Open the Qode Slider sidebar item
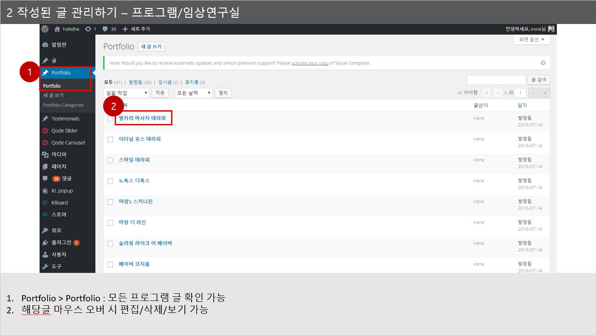The image size is (596, 336). click(x=64, y=131)
